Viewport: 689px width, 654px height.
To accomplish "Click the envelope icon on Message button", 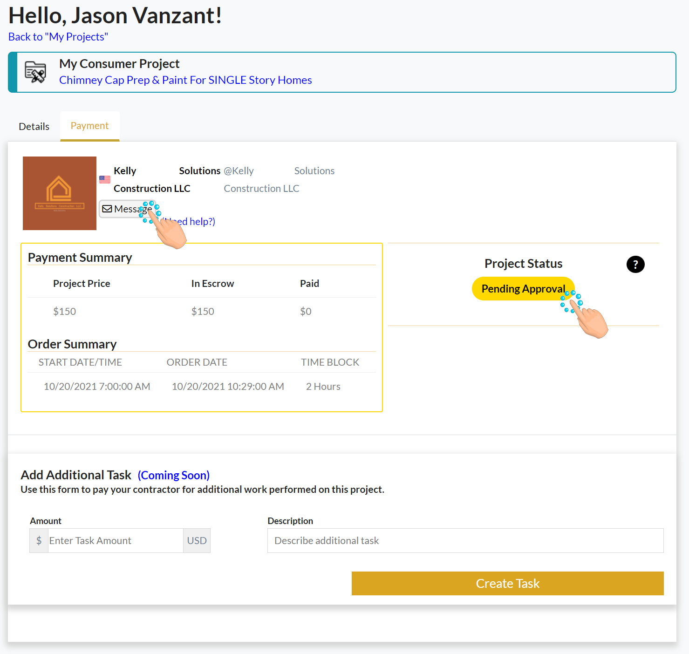I will click(107, 209).
